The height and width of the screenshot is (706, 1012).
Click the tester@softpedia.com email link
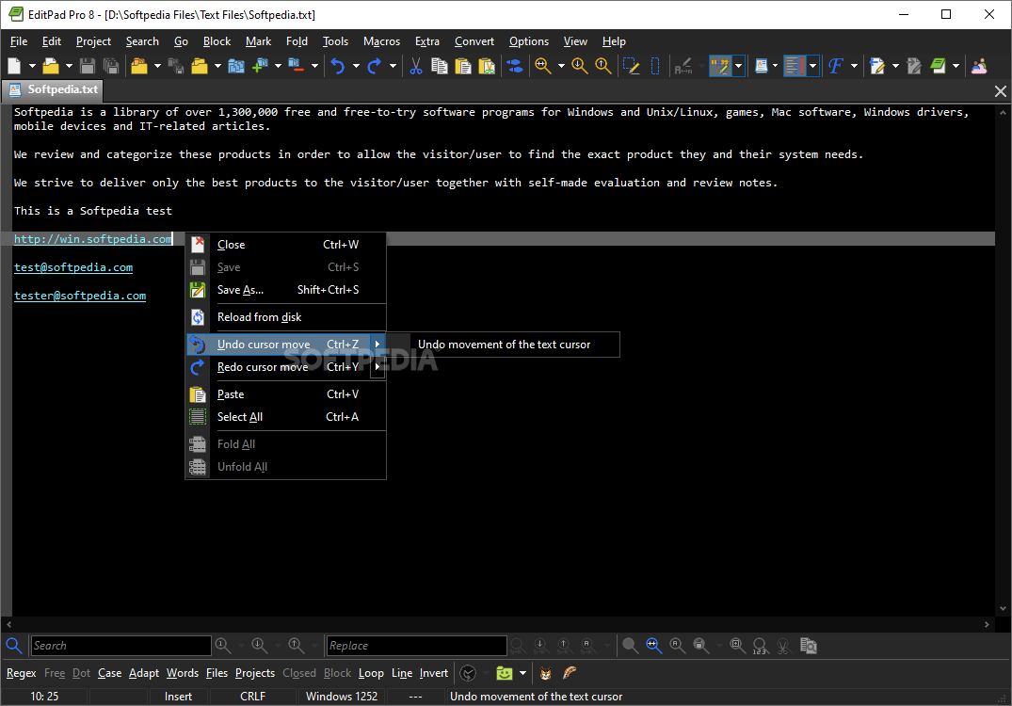pyautogui.click(x=80, y=296)
